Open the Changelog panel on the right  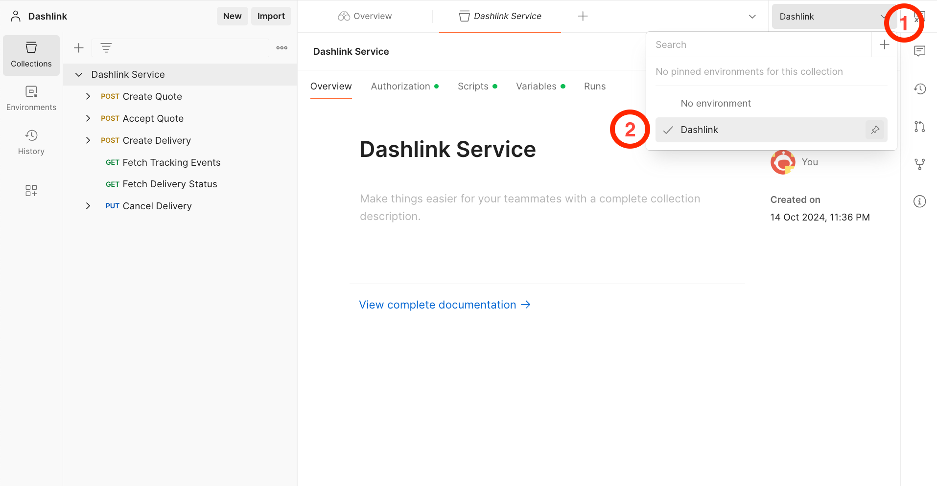pos(920,89)
